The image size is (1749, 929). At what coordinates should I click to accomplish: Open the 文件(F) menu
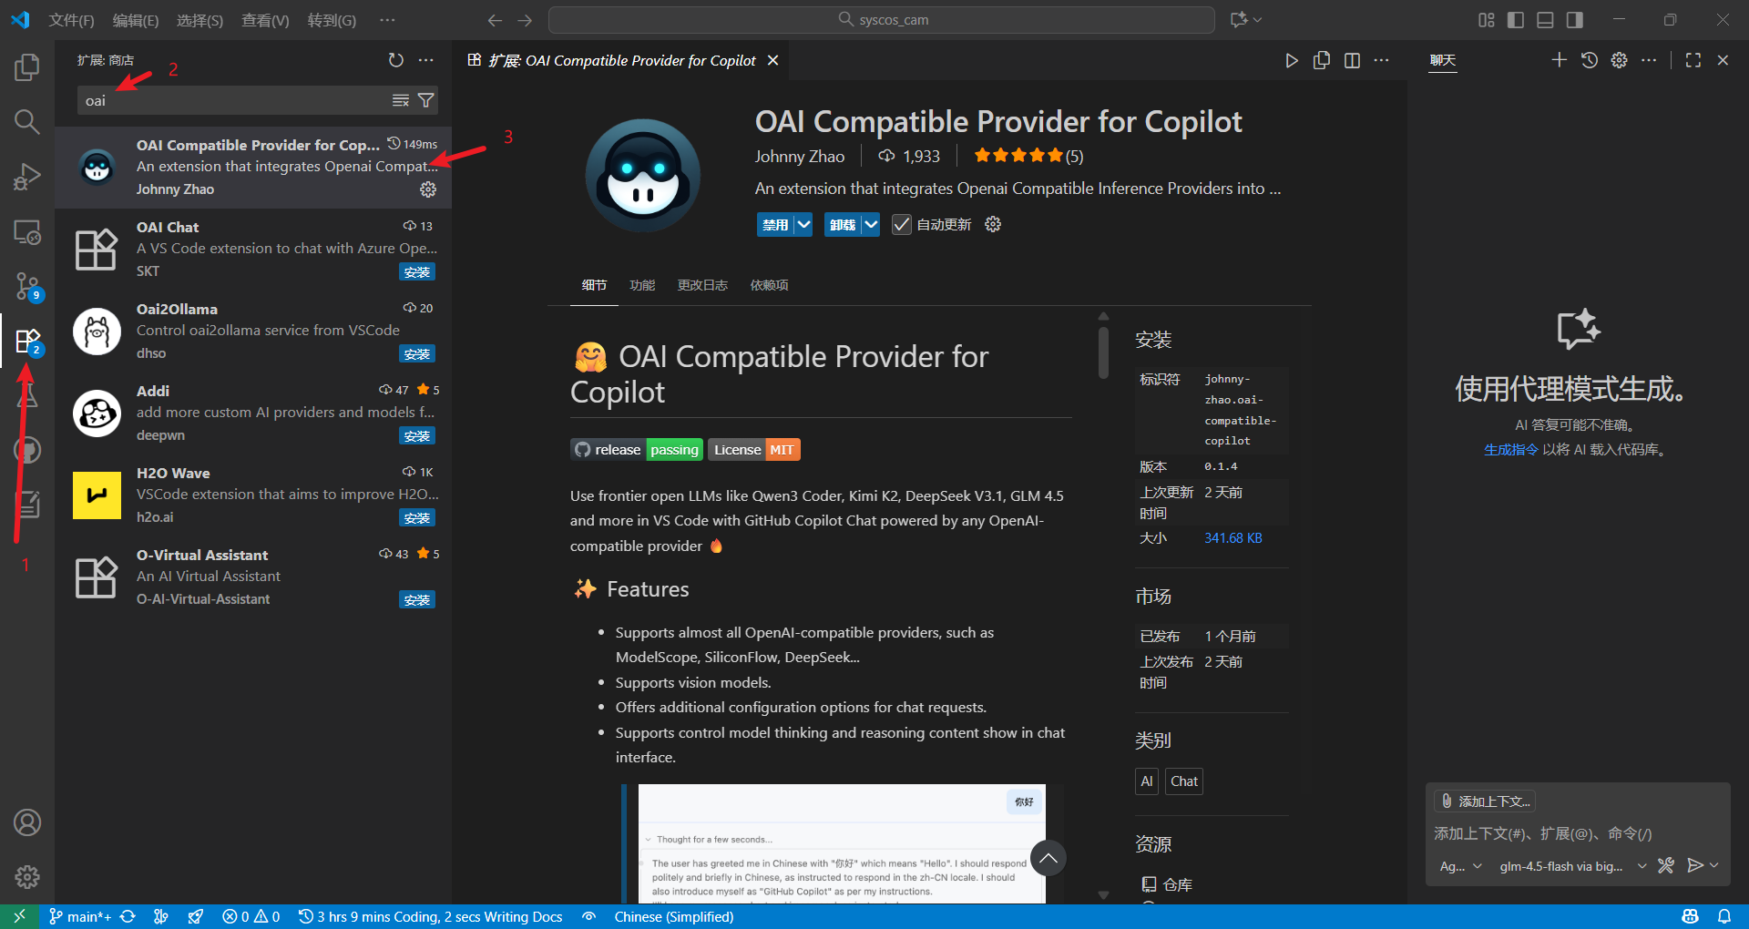(71, 20)
